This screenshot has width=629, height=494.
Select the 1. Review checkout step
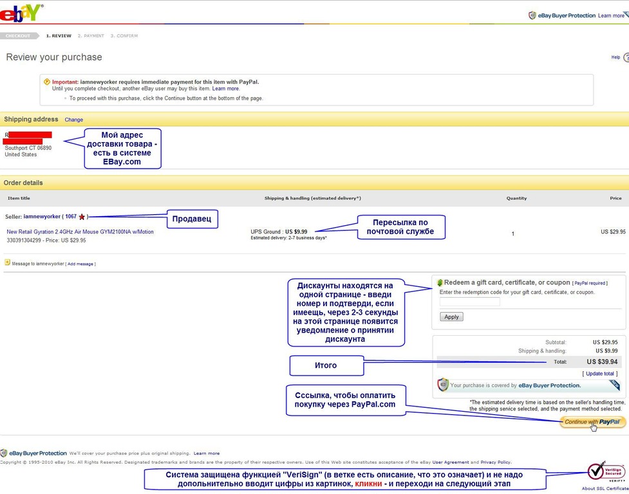59,35
